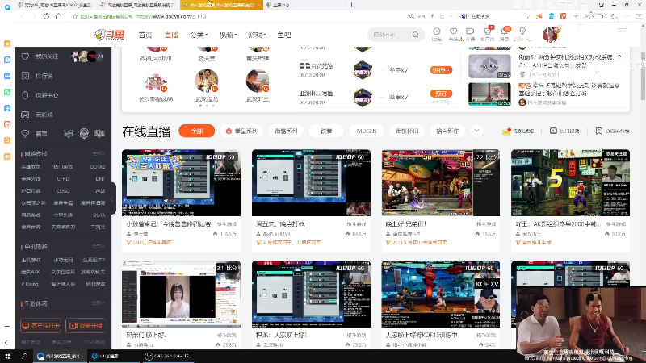Open envelope 开播提醒 notification icon
Viewport: 646px width, 363px height.
506,131
